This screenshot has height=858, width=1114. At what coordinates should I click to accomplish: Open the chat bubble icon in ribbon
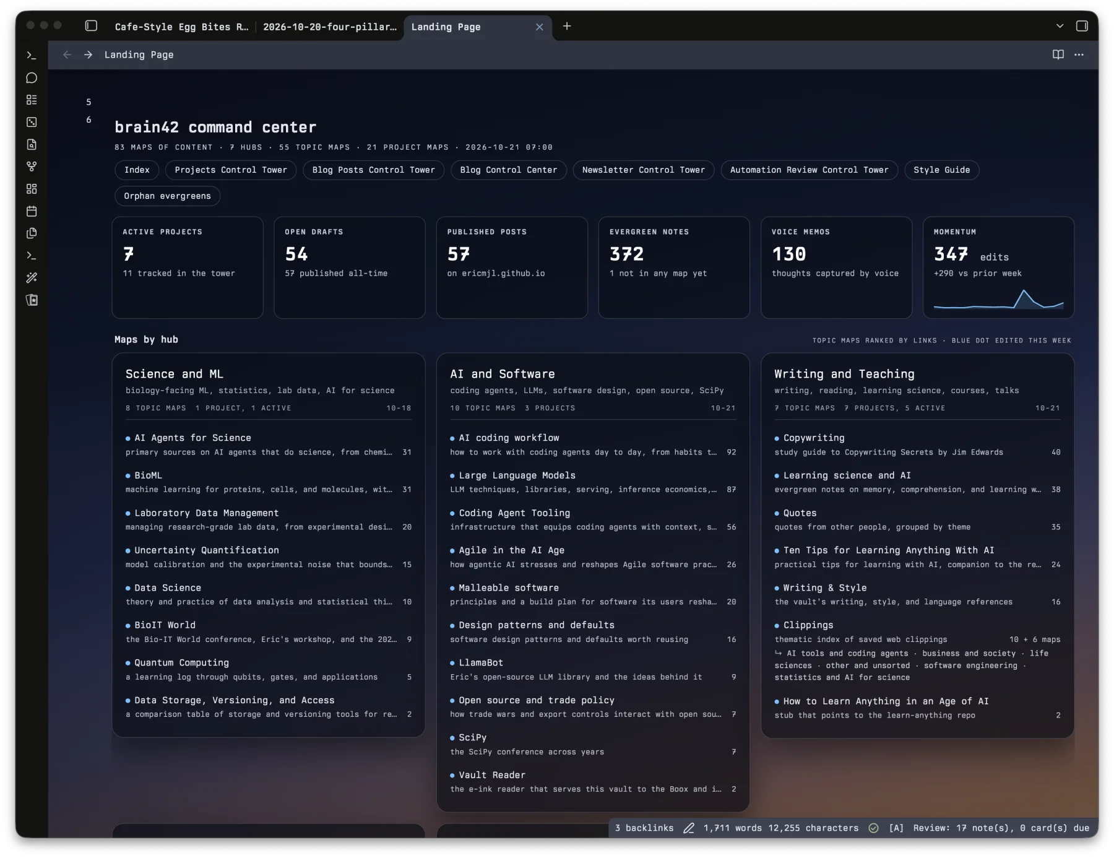[x=32, y=78]
